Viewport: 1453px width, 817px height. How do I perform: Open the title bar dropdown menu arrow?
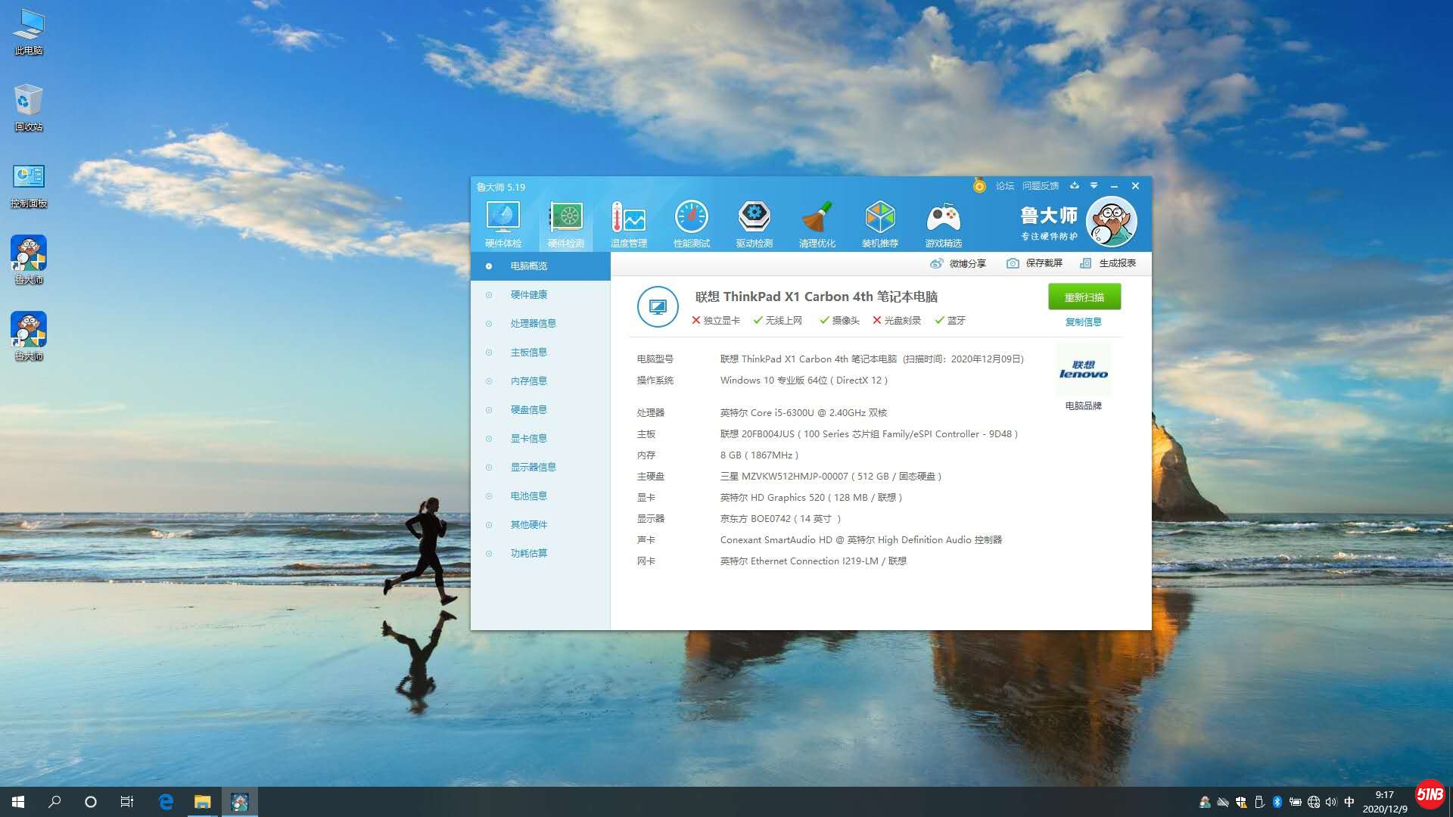[1094, 185]
